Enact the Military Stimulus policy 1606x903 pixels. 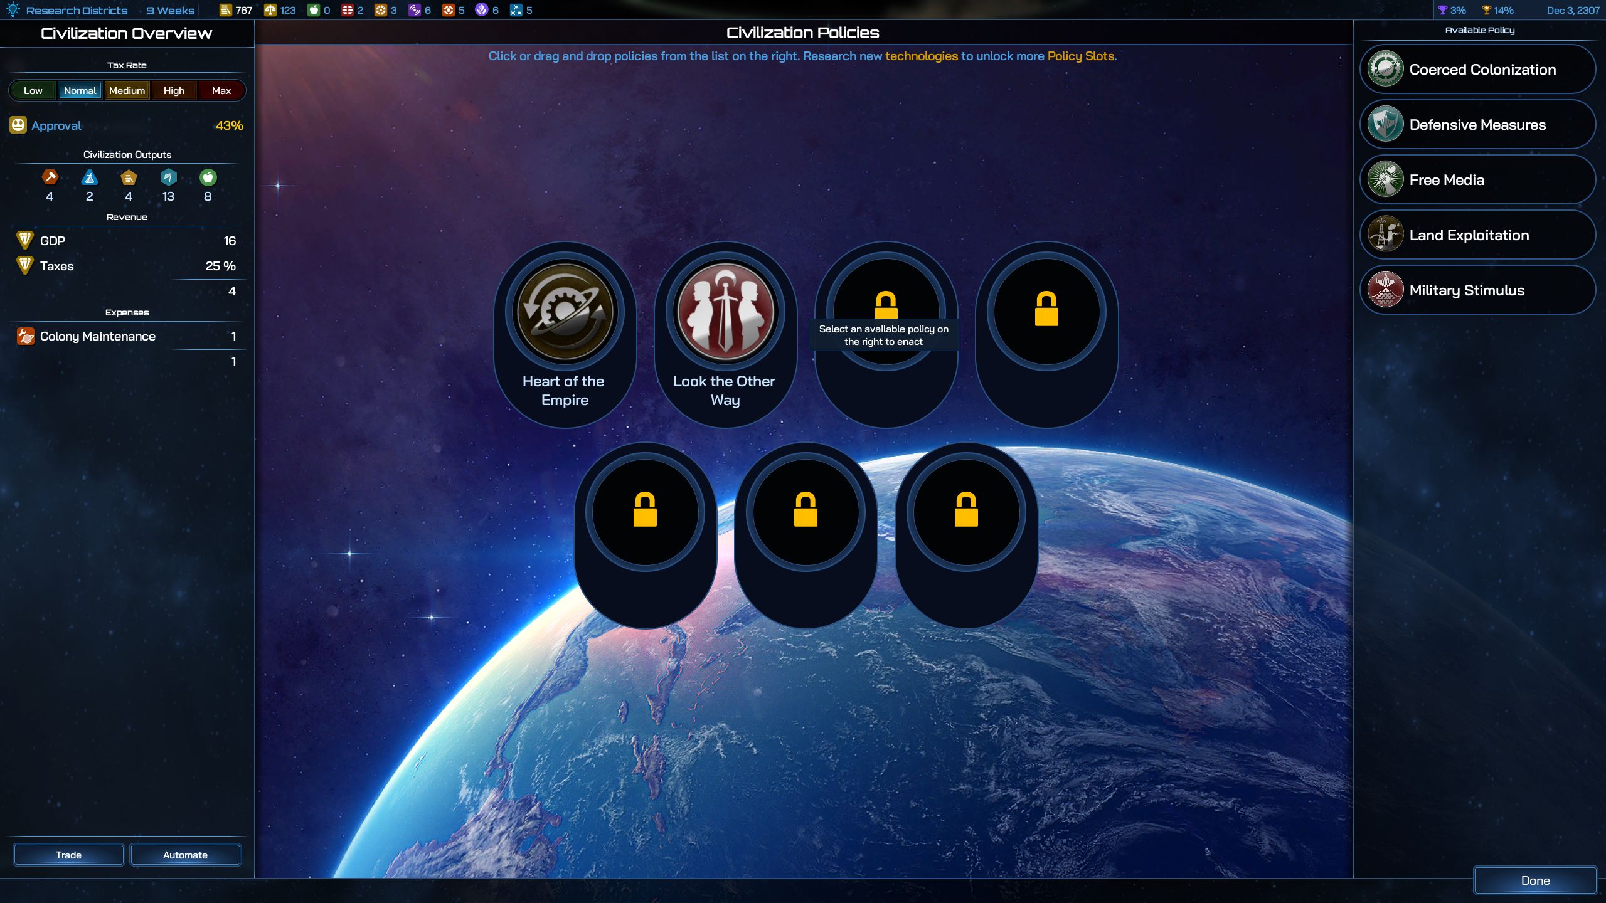(x=1477, y=290)
